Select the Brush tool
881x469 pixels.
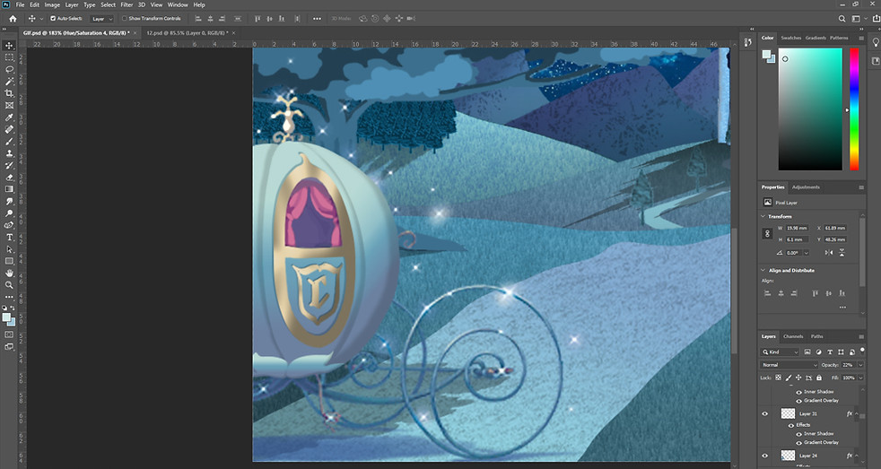tap(9, 141)
